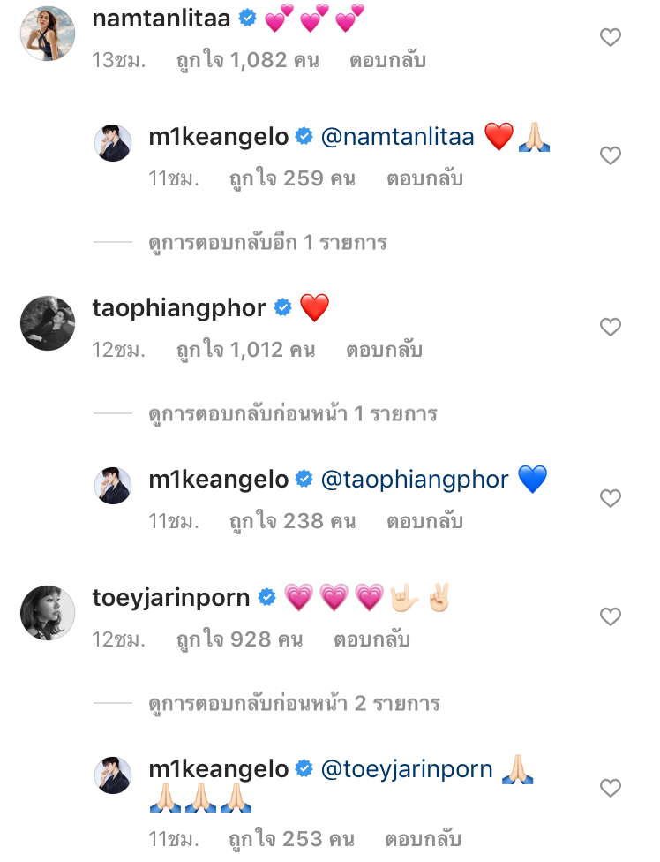This screenshot has height=862, width=660.
Task: Open taophiangphor's profile avatar
Action: (48, 323)
